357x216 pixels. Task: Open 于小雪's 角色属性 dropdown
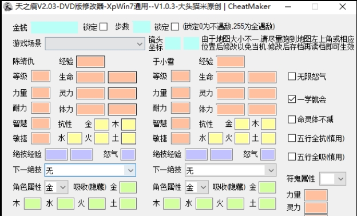click(196, 187)
